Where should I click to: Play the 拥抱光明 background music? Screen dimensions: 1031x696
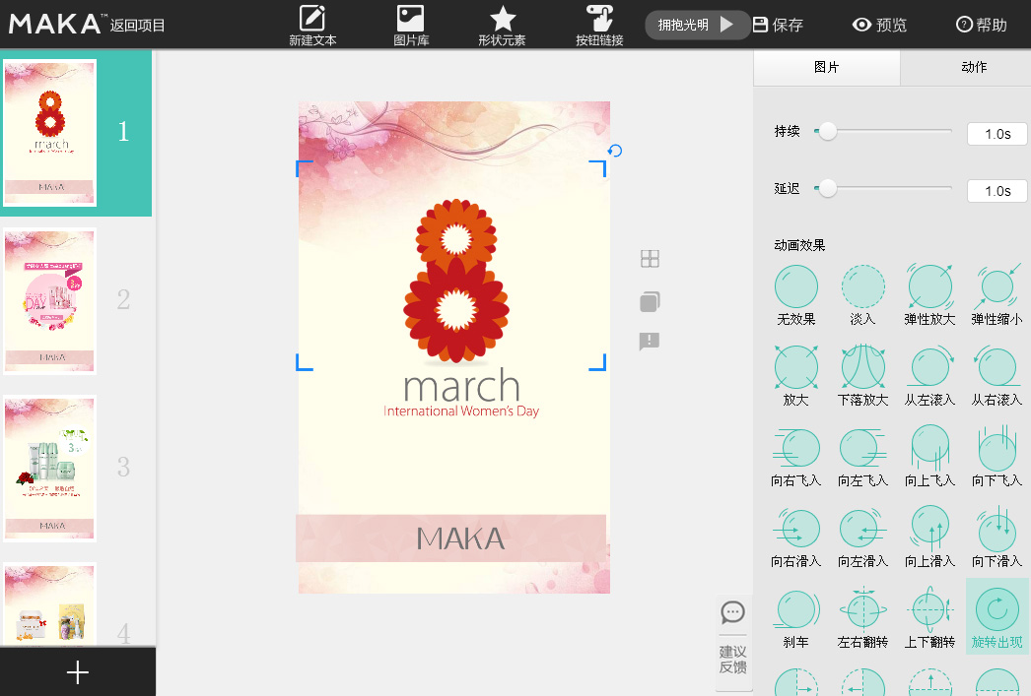pyautogui.click(x=726, y=26)
